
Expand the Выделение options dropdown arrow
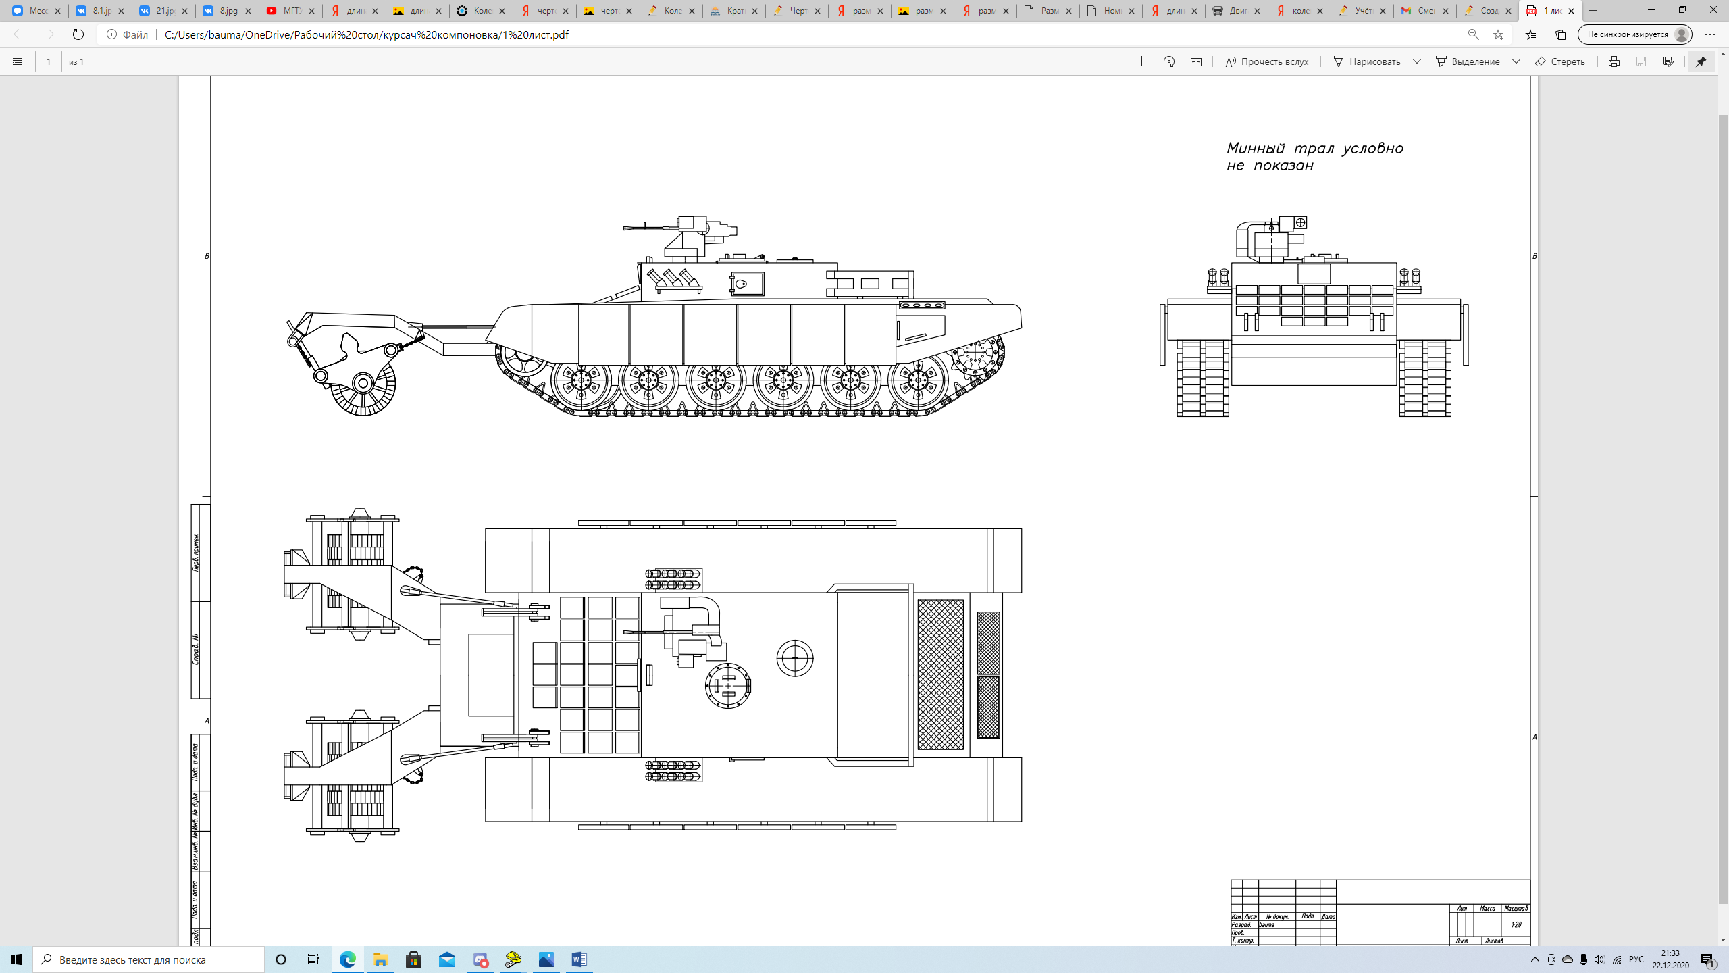pyautogui.click(x=1516, y=61)
